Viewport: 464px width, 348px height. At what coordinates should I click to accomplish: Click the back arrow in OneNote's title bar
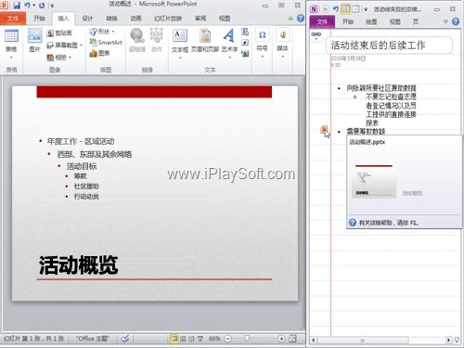[326, 9]
